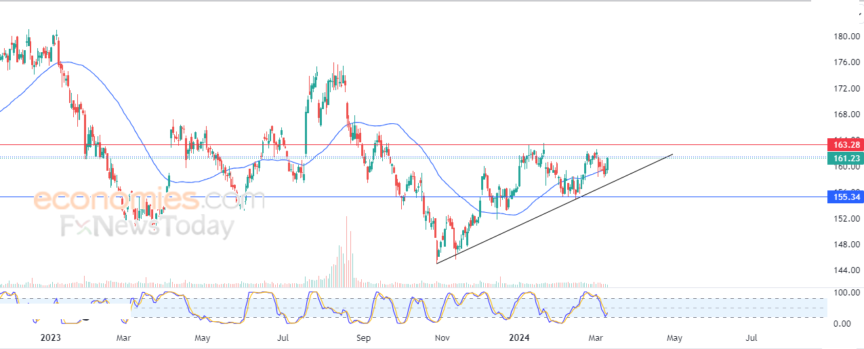Click the 100.00 oscillator scale value
864x349 pixels.
(x=848, y=293)
